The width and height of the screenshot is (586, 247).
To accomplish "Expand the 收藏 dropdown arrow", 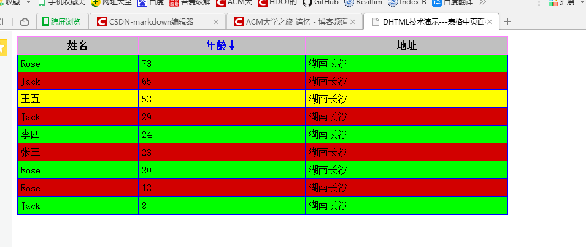I will click(x=29, y=2).
